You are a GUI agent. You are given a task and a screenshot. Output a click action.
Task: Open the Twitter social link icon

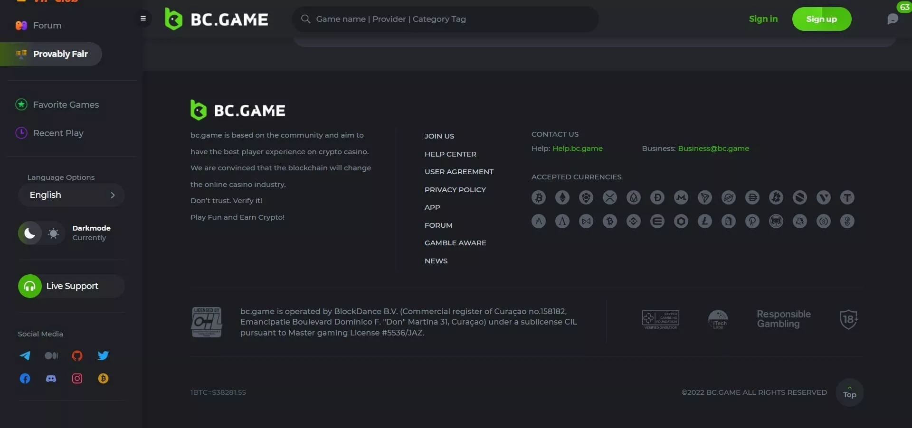click(103, 356)
